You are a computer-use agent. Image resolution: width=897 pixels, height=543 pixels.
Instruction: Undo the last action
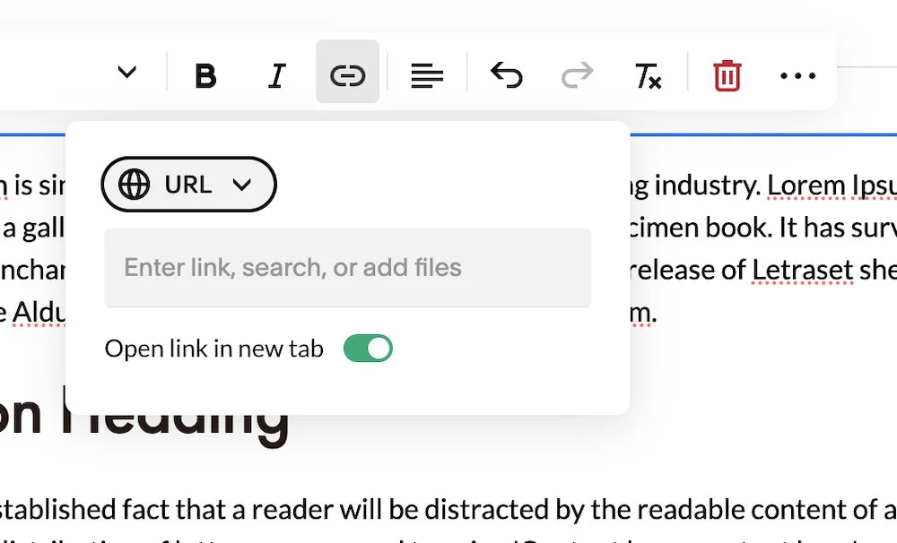[507, 75]
